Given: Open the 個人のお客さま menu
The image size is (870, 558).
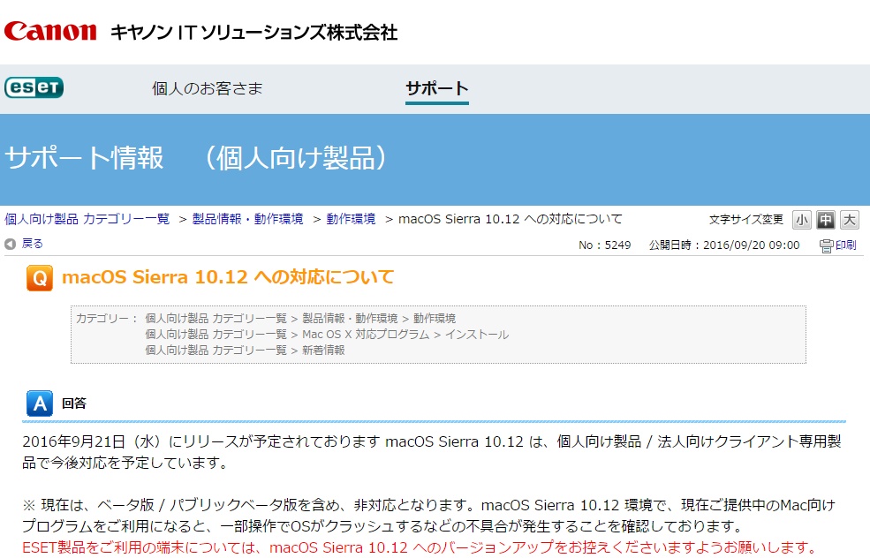Looking at the screenshot, I should tap(207, 88).
